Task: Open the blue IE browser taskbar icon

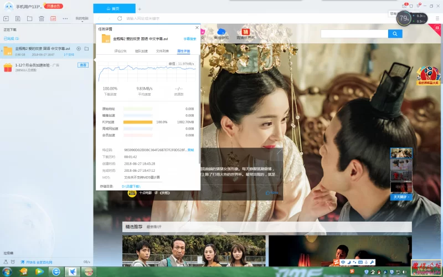Action: point(56,272)
